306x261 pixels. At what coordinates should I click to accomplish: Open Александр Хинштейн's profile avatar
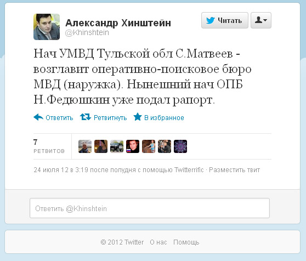[47, 27]
